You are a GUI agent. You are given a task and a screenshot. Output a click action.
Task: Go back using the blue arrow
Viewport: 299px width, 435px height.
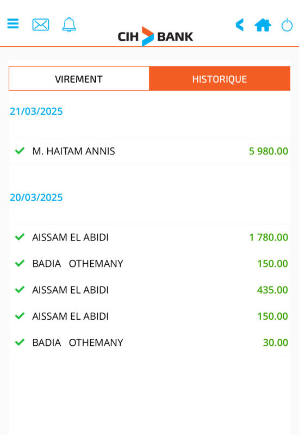pyautogui.click(x=240, y=25)
